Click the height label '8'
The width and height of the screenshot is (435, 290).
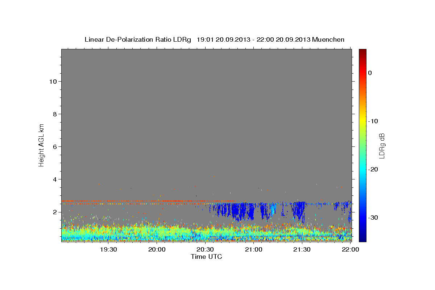point(54,114)
